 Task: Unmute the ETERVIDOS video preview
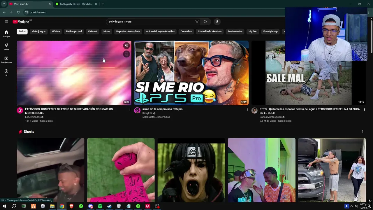point(126,46)
